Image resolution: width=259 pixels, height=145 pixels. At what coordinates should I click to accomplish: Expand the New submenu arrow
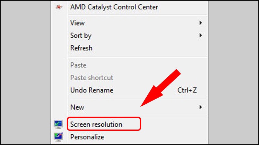[201, 107]
